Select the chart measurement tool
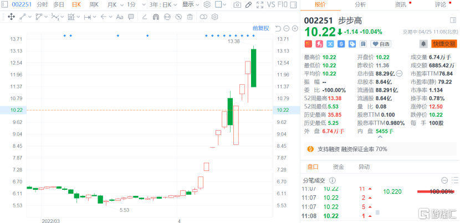 71,17
